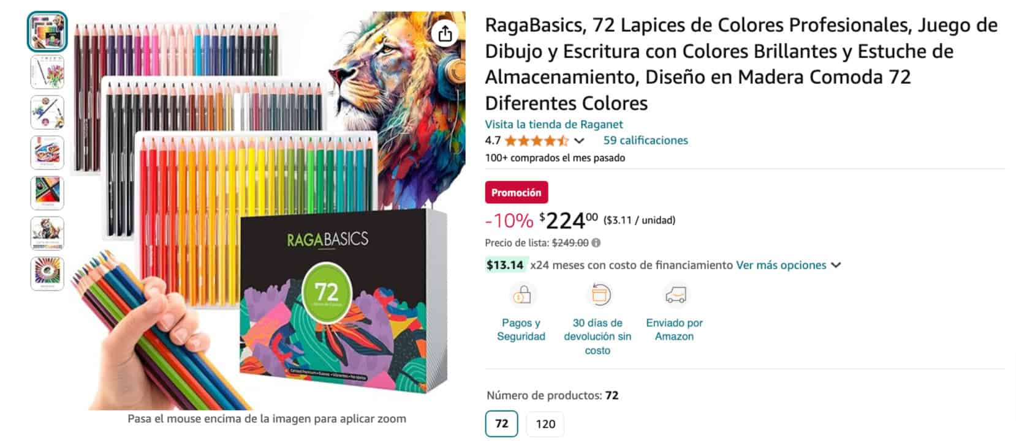Click the star rating icons
1016x446 pixels.
tap(536, 141)
